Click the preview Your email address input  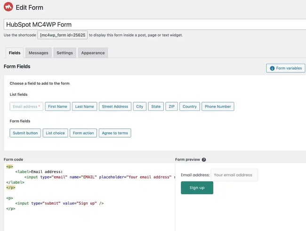pos(234,175)
